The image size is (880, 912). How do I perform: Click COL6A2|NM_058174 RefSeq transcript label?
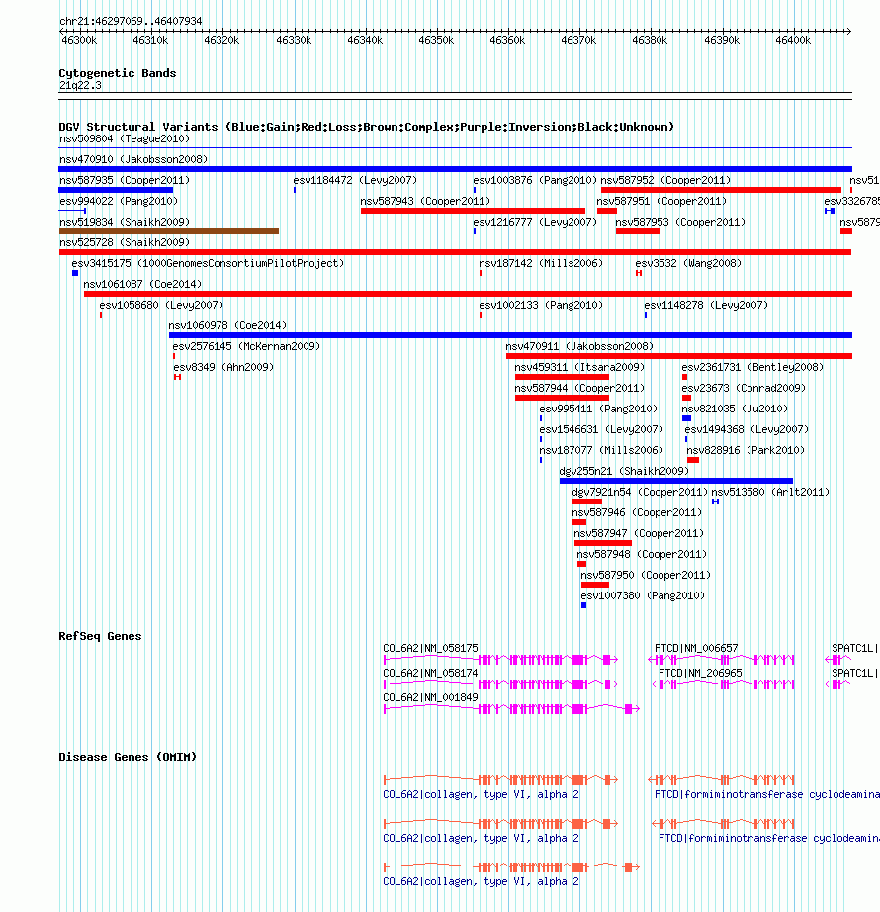click(430, 673)
